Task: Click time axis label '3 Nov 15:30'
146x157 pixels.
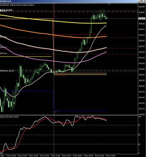Action: click(11, 156)
